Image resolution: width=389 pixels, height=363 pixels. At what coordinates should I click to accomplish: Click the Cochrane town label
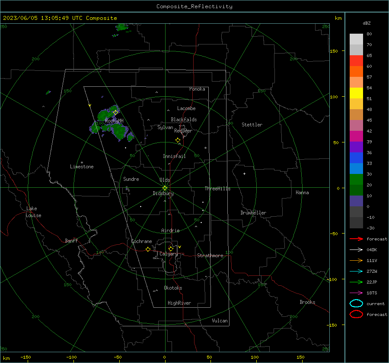pos(141,241)
